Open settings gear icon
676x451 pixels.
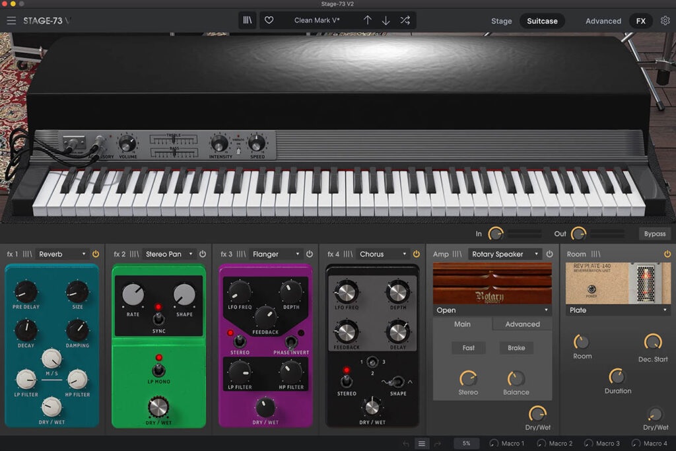665,20
